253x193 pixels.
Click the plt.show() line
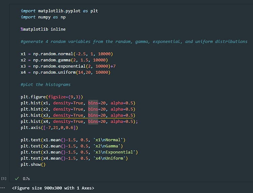coord(33,164)
